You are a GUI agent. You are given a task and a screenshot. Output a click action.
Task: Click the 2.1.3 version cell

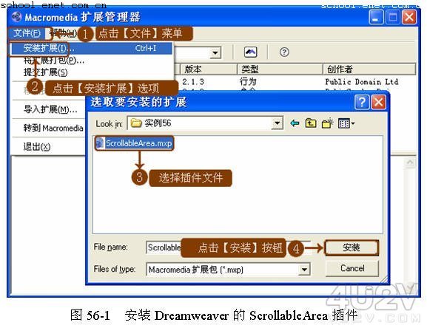pos(193,82)
